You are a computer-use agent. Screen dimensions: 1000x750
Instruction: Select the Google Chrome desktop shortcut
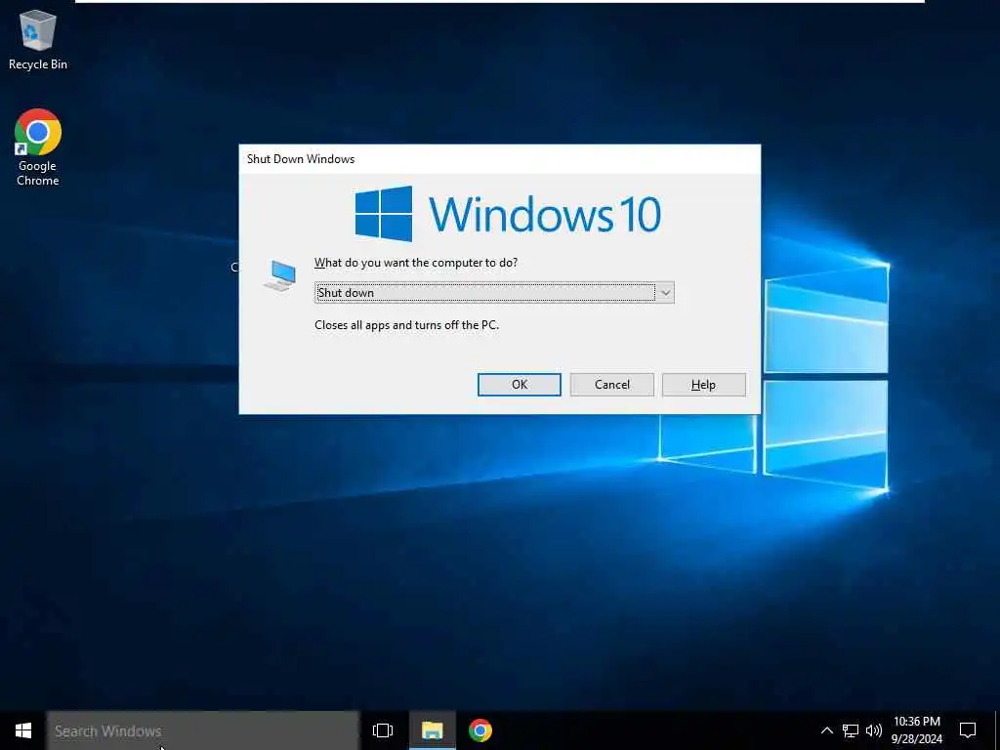tap(38, 148)
